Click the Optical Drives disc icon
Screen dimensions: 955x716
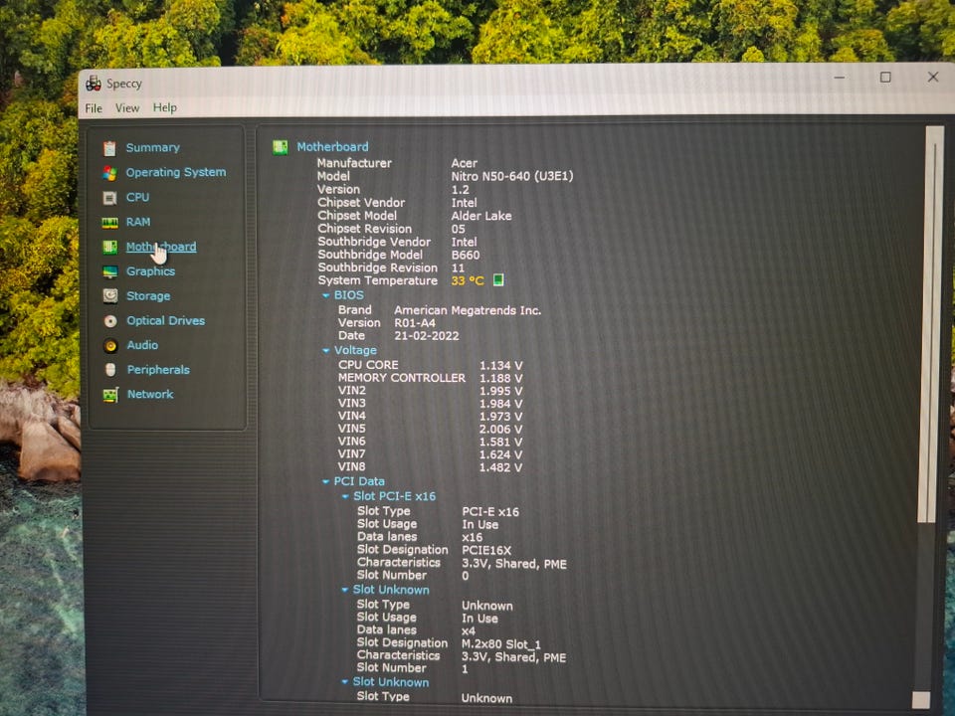point(109,321)
